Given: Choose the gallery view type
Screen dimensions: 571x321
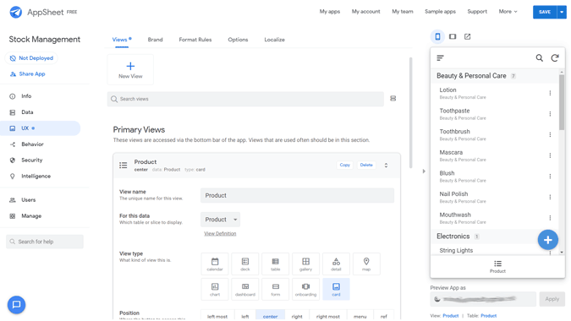Looking at the screenshot, I should coord(306,264).
